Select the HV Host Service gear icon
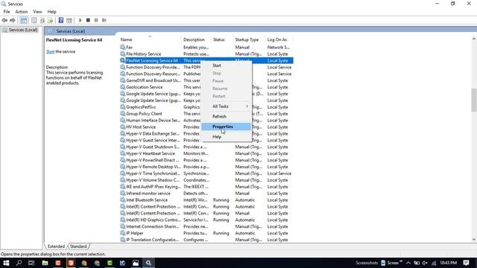The width and height of the screenshot is (477, 268). pyautogui.click(x=122, y=127)
